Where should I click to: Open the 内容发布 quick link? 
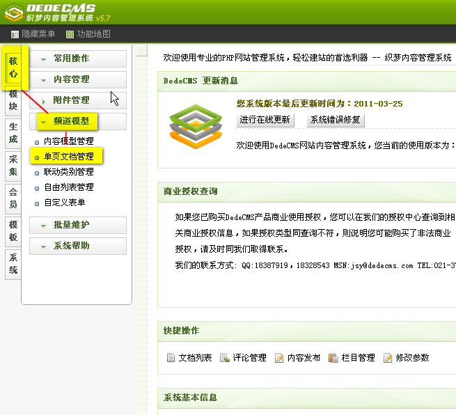point(304,358)
